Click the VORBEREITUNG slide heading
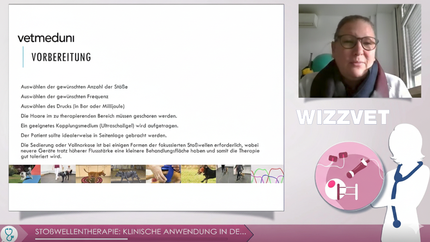The width and height of the screenshot is (430, 242). [x=61, y=57]
